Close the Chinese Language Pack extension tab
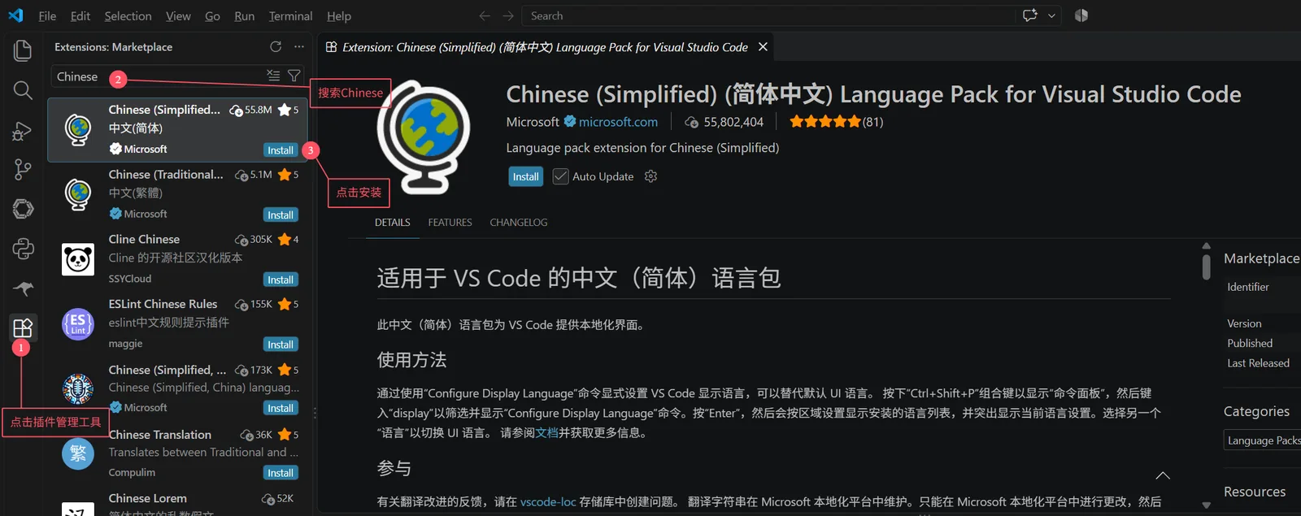1301x516 pixels. coord(763,47)
